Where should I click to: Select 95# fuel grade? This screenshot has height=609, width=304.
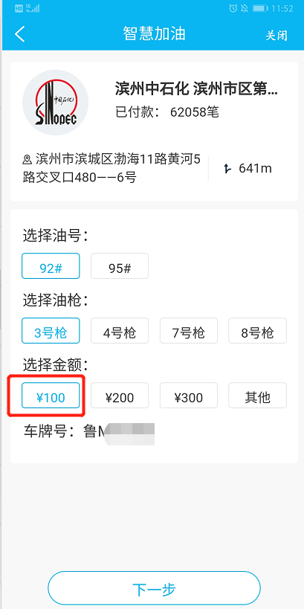(120, 266)
